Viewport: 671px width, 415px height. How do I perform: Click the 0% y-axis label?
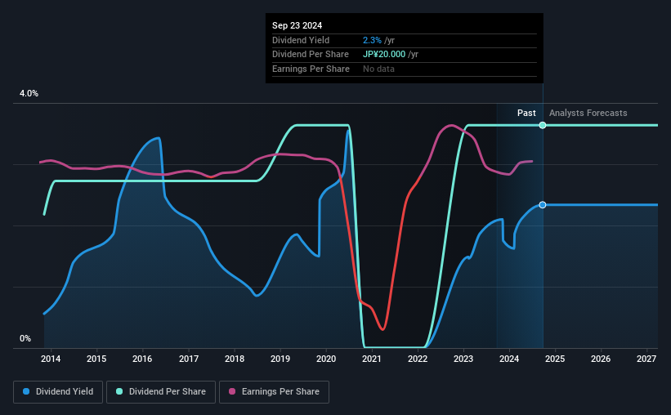(25, 338)
